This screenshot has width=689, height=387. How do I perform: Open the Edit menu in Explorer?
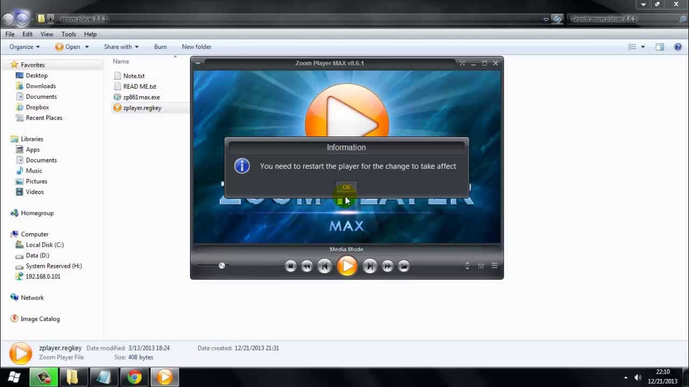click(x=27, y=34)
